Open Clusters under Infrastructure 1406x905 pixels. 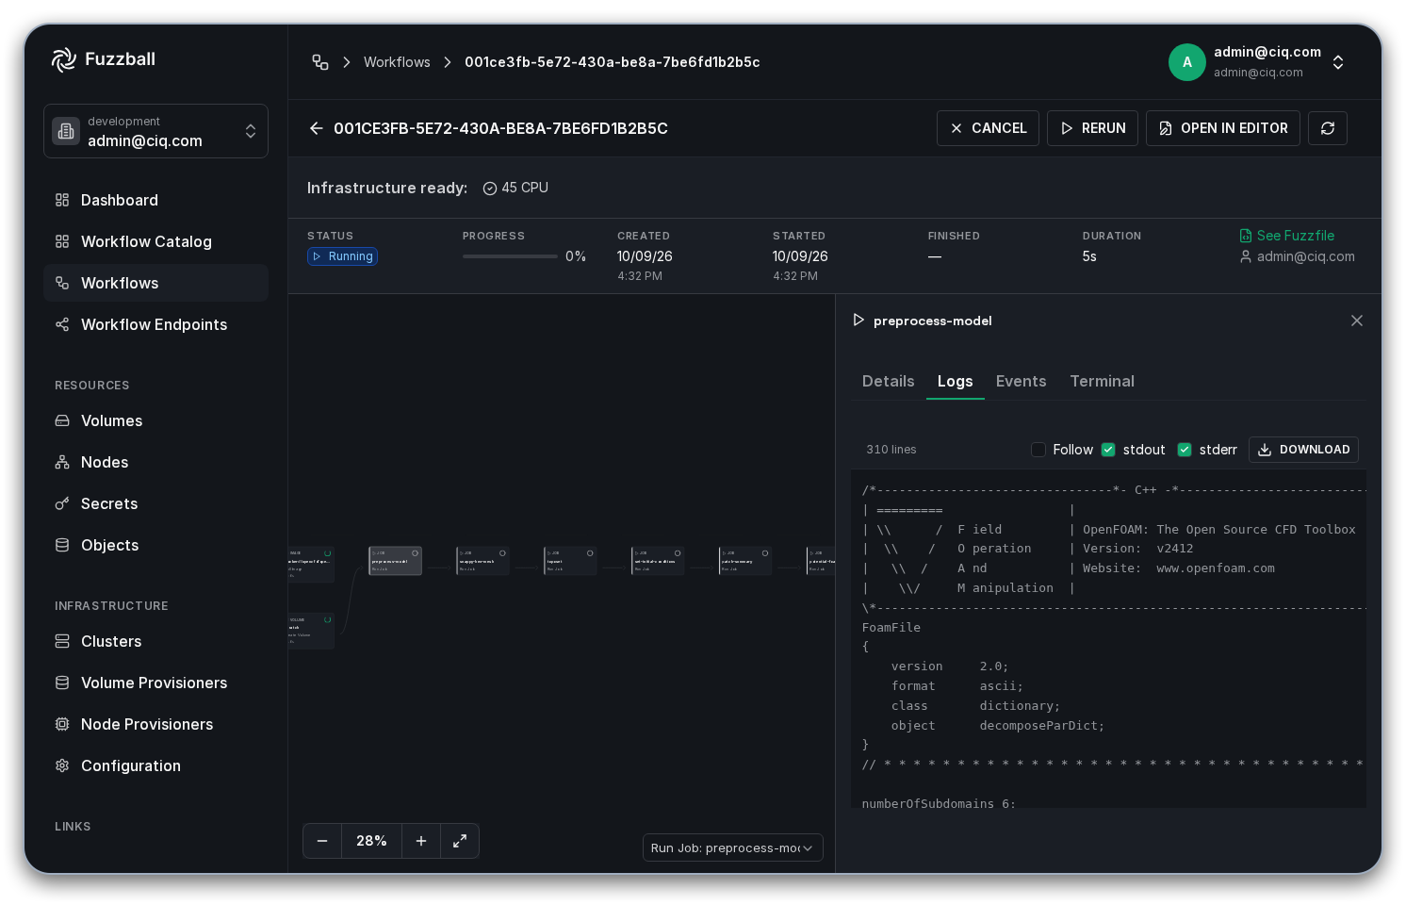pyautogui.click(x=155, y=641)
